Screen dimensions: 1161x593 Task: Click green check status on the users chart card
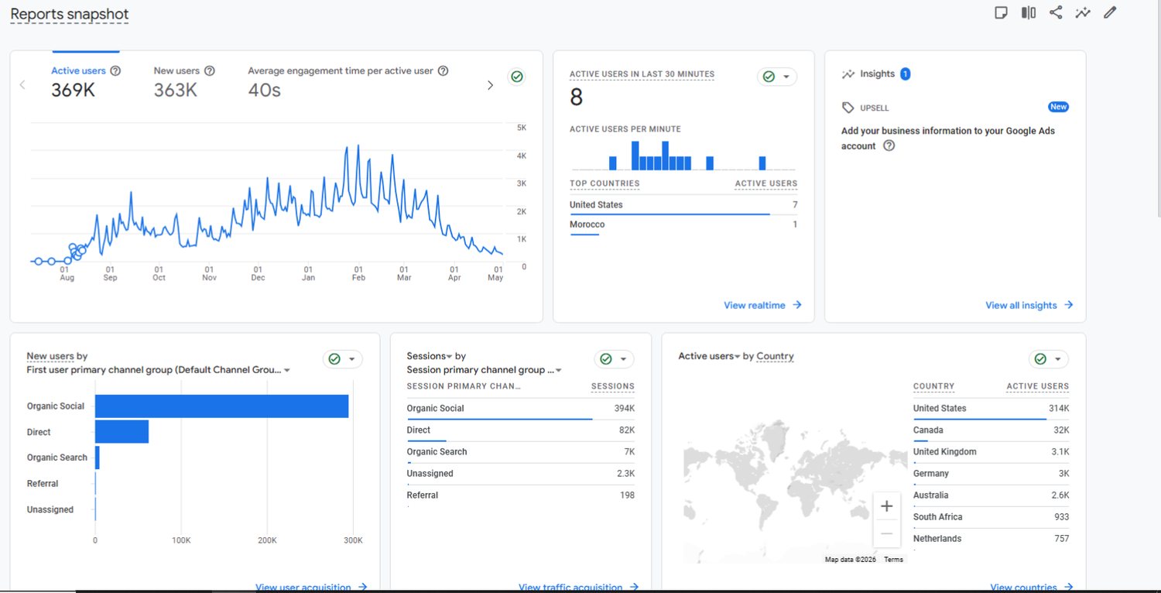tap(517, 77)
